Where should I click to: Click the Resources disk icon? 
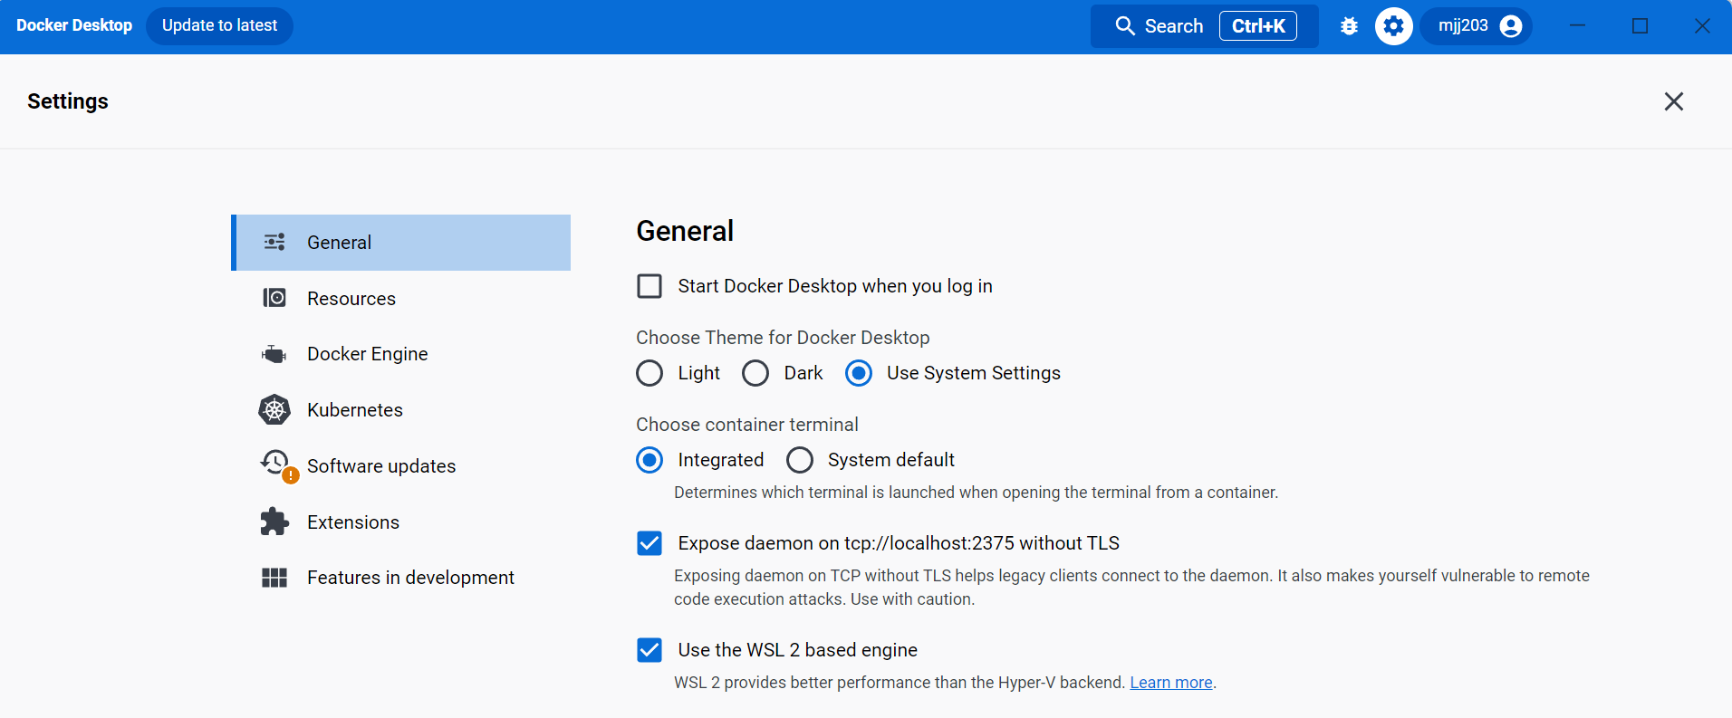(x=274, y=298)
